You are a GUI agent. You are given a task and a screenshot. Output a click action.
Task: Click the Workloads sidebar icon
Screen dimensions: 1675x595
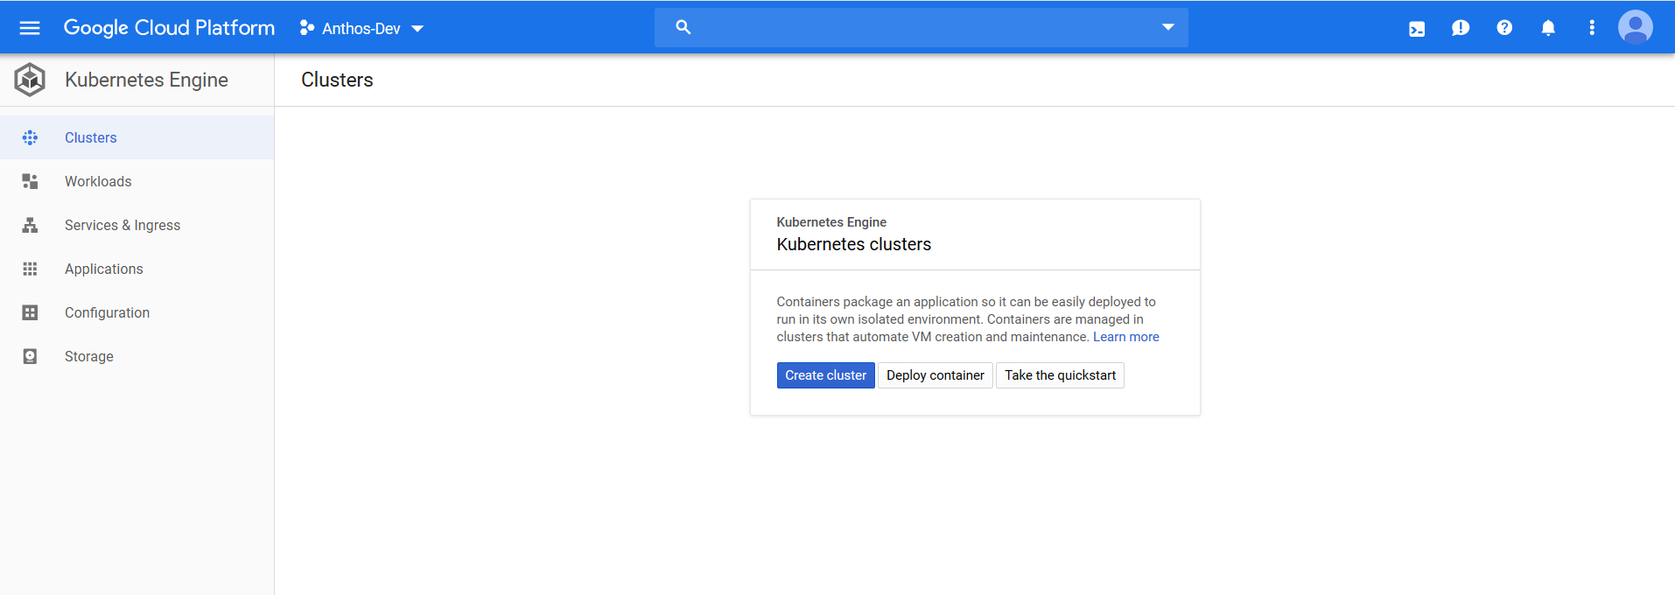30,181
